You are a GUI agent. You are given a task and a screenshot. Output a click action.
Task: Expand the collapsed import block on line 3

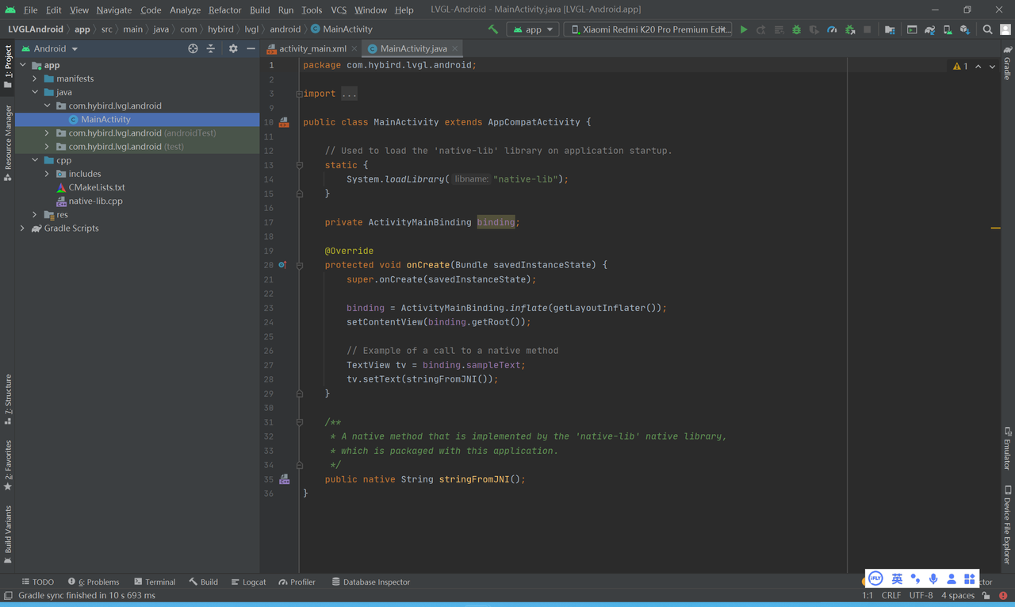299,94
